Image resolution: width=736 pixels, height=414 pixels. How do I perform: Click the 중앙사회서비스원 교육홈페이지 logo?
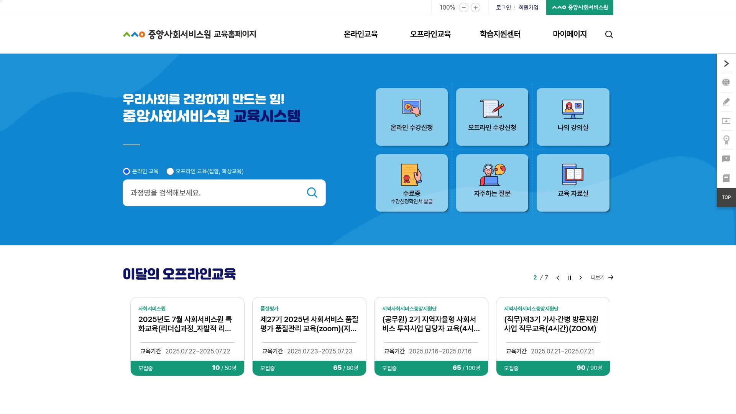(x=189, y=34)
